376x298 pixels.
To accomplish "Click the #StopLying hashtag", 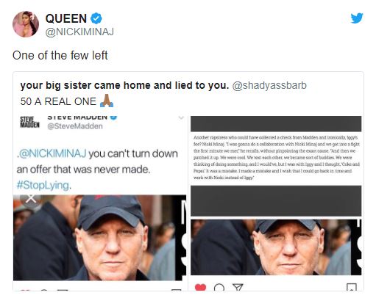I will pos(43,185).
